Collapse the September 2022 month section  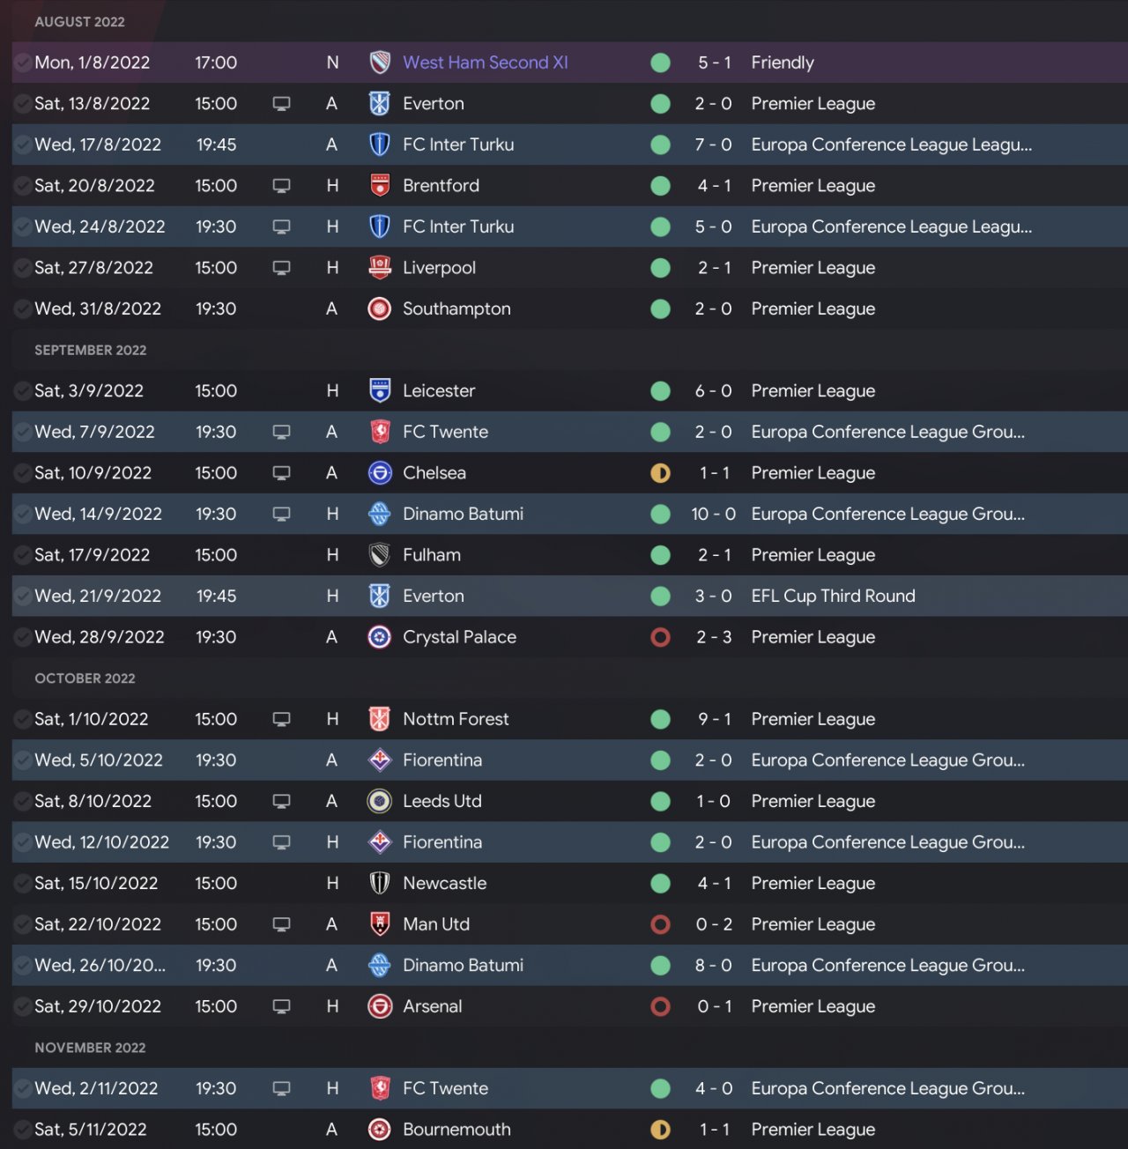click(90, 350)
